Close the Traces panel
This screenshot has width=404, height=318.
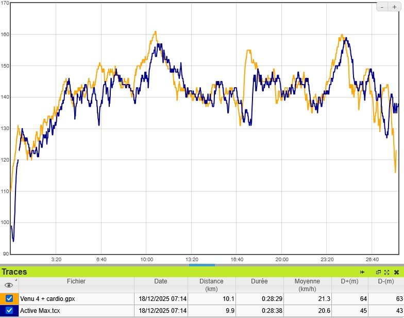(396, 272)
